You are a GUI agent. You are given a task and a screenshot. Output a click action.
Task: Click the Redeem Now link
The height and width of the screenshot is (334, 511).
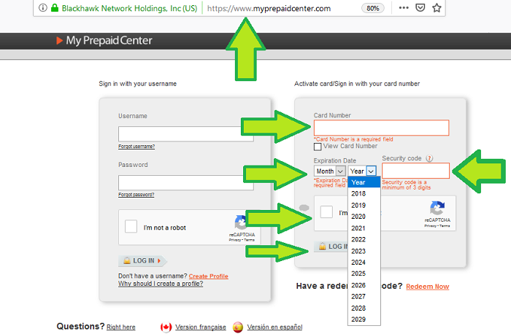(x=428, y=287)
